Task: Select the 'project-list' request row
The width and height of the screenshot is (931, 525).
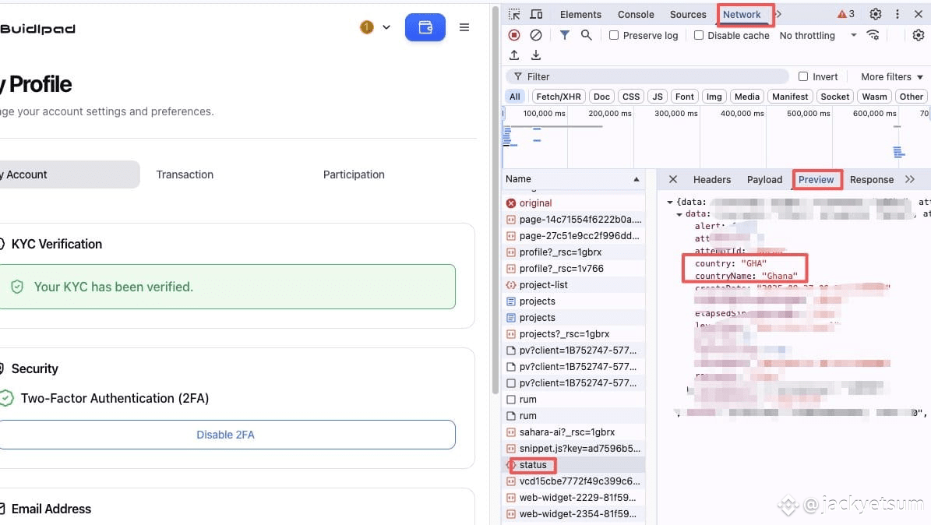Action: click(573, 285)
